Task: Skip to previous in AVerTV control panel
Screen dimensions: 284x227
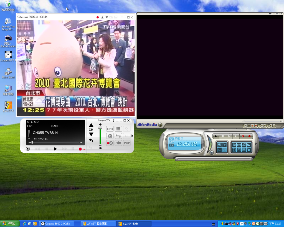Action: tap(229, 136)
